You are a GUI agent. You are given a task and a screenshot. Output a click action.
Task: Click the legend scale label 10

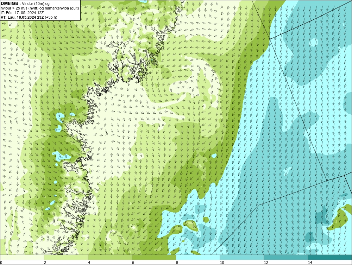pos(222,263)
